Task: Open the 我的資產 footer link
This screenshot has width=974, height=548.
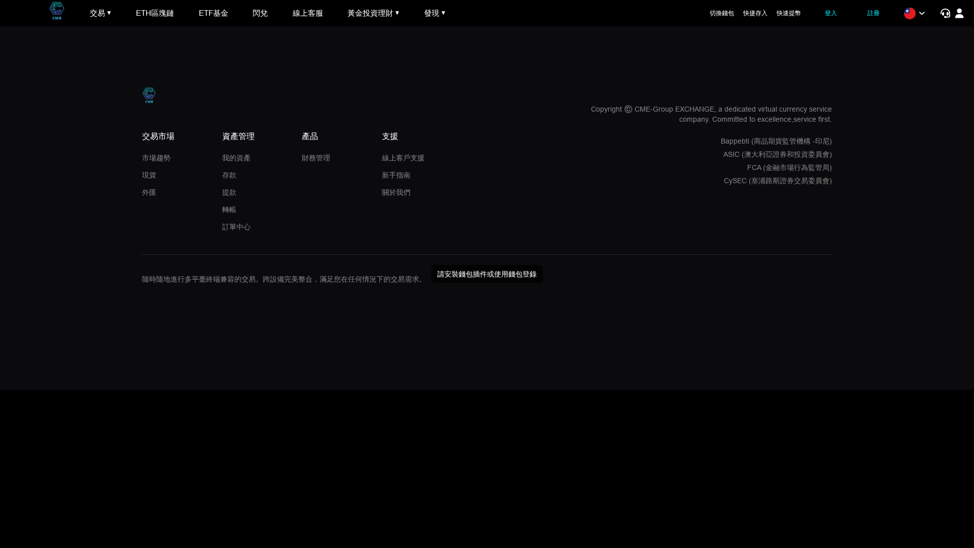Action: (x=236, y=158)
